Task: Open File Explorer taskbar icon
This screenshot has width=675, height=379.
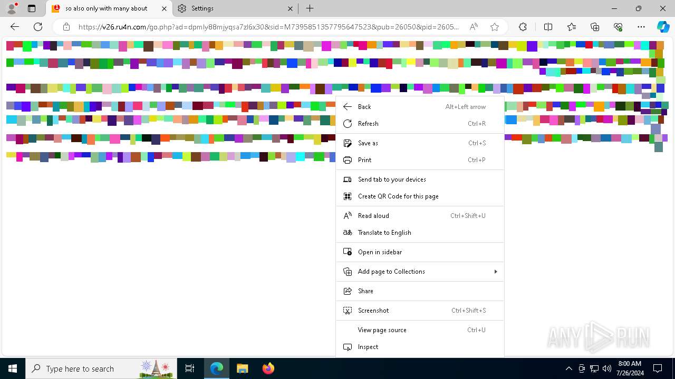Action: pyautogui.click(x=242, y=368)
